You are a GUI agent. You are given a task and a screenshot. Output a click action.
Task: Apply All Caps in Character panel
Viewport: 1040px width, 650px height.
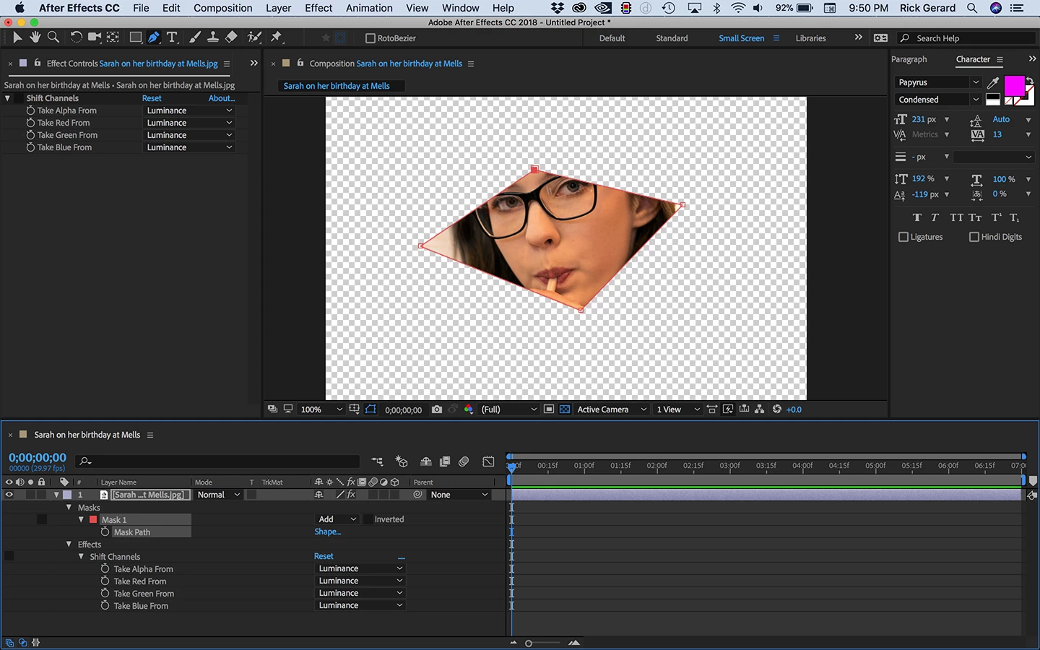[x=956, y=217]
